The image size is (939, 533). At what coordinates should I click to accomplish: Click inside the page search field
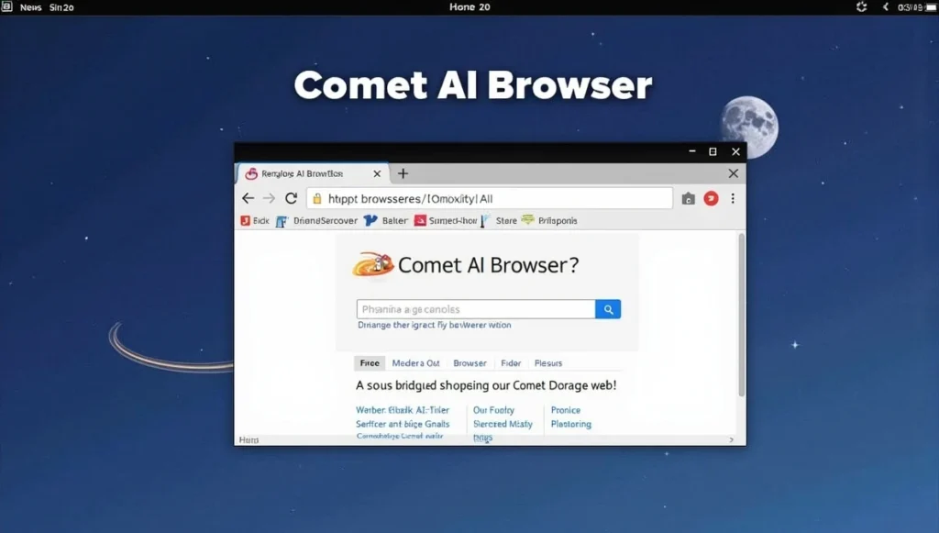(475, 309)
